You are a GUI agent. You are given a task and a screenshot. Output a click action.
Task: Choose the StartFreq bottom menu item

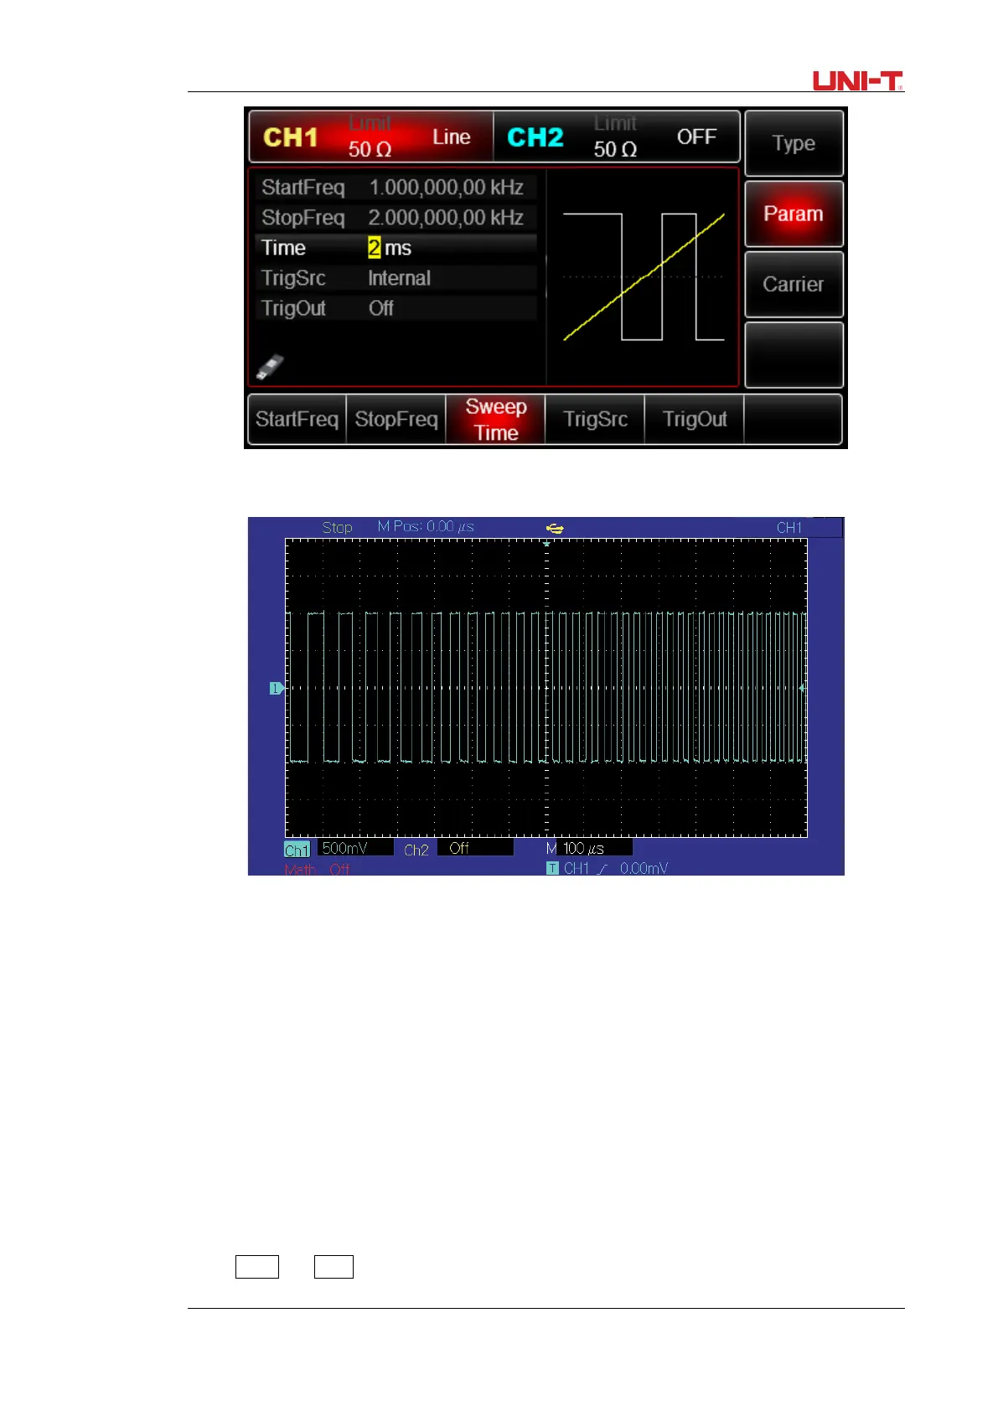297,419
